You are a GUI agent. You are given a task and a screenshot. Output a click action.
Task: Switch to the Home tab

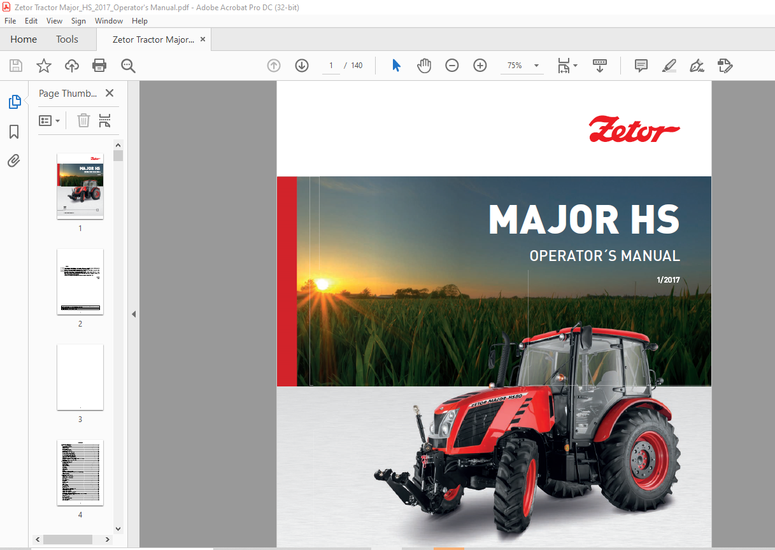click(x=24, y=39)
